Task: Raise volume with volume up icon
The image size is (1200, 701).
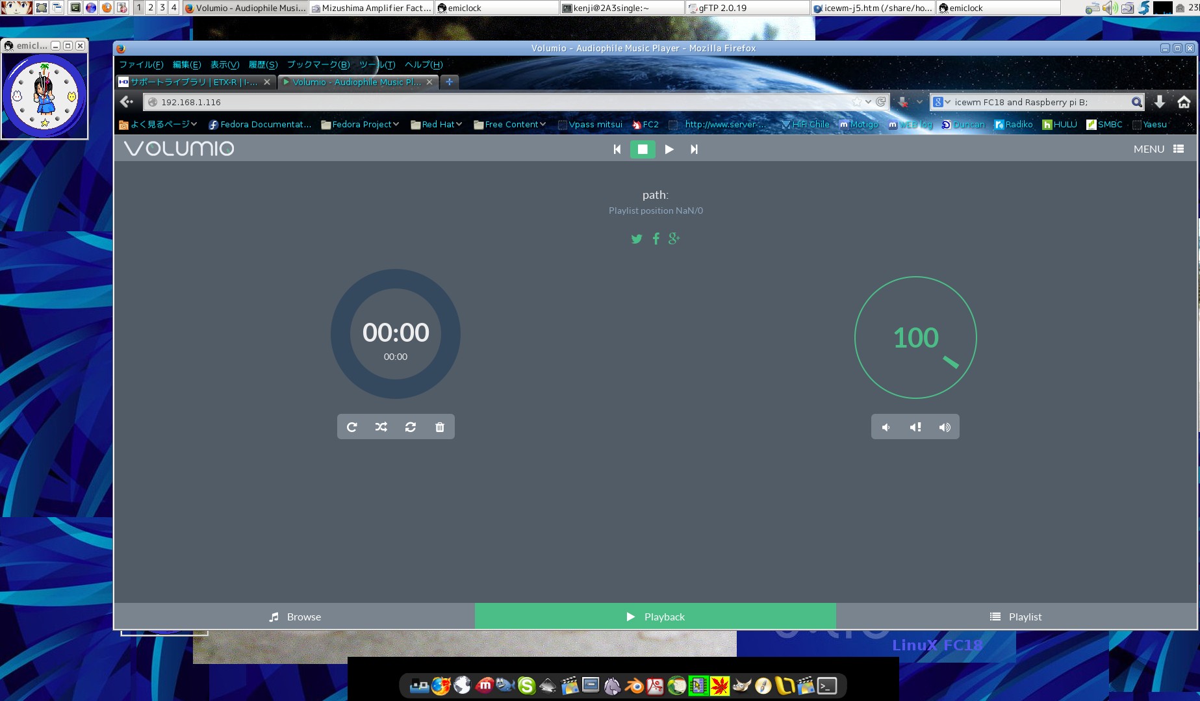Action: (x=945, y=427)
